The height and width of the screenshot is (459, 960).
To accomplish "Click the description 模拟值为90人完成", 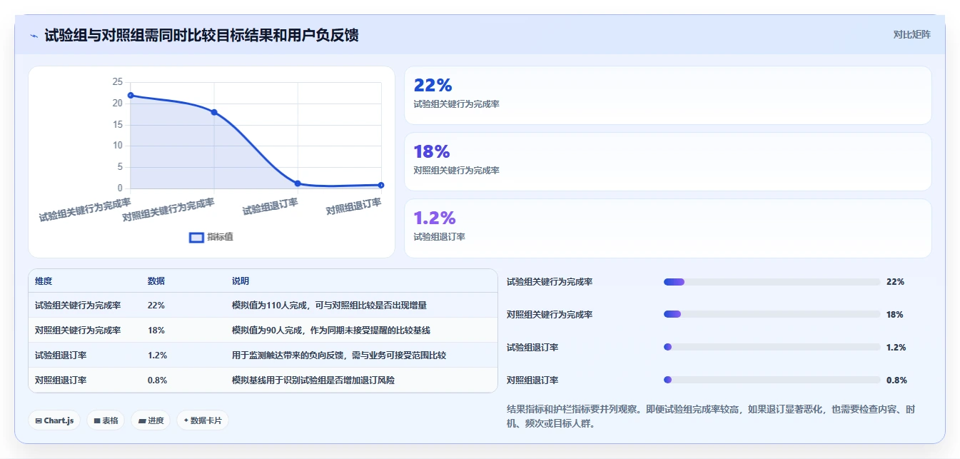I will click(x=331, y=331).
